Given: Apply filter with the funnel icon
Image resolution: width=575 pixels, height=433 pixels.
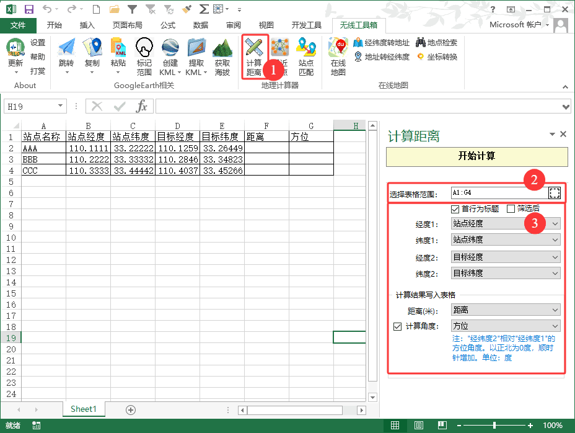Looking at the screenshot, I should 132,9.
